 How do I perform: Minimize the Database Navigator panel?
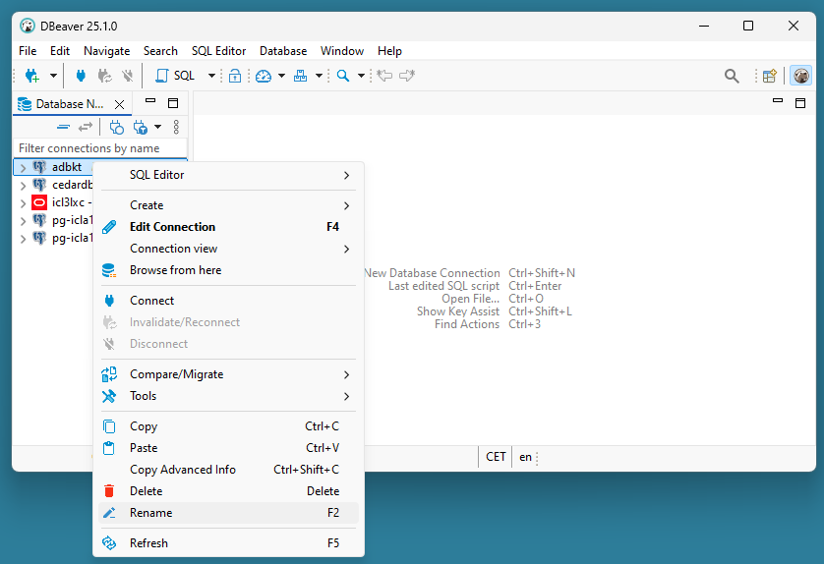click(150, 101)
